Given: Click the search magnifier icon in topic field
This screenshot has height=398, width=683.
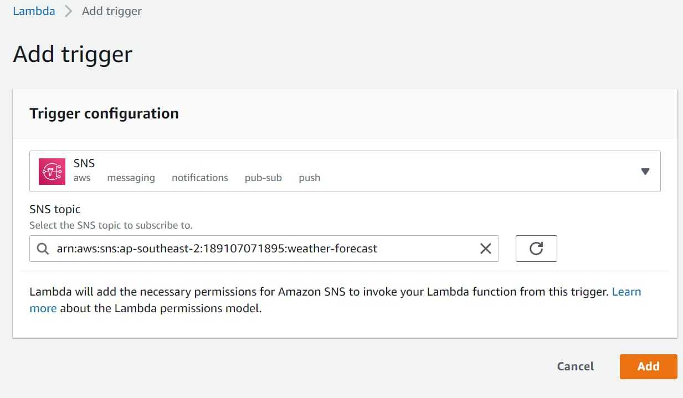Looking at the screenshot, I should 43,249.
